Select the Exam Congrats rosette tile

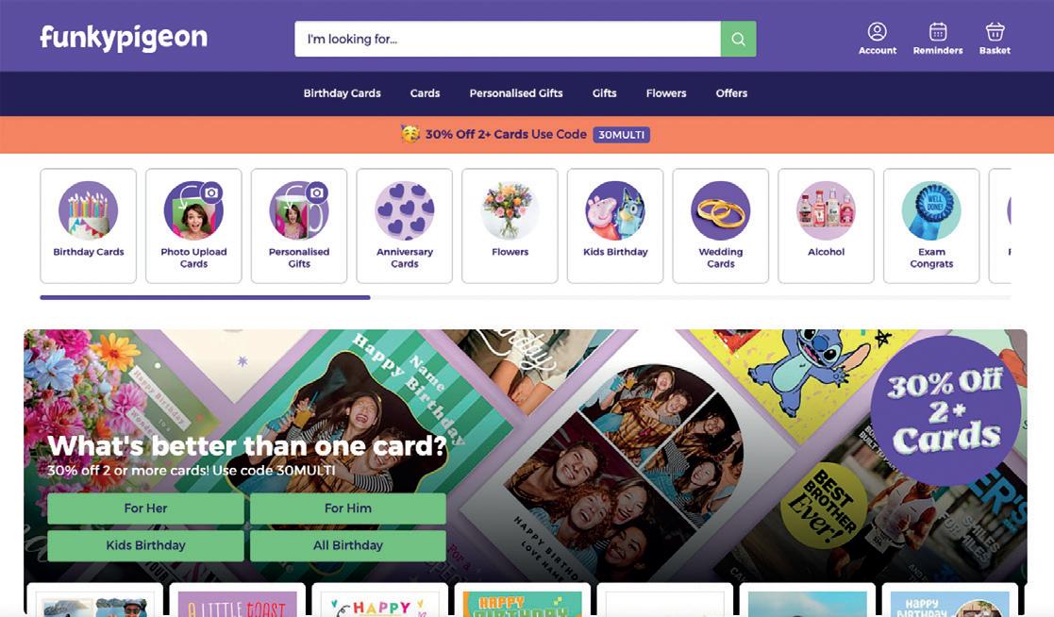click(931, 225)
